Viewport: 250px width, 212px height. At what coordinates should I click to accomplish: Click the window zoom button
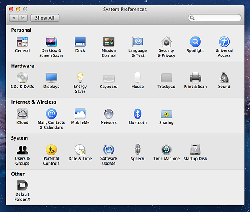25,9
